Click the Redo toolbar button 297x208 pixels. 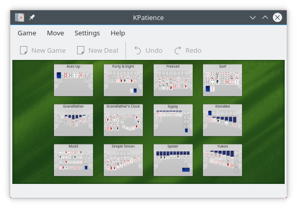tap(188, 50)
